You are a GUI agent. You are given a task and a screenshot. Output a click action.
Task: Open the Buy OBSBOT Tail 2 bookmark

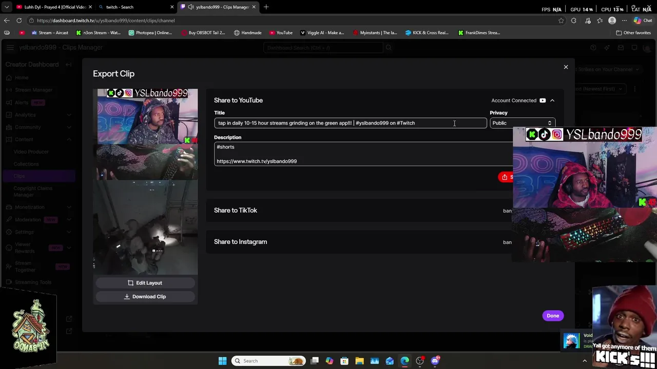(203, 33)
